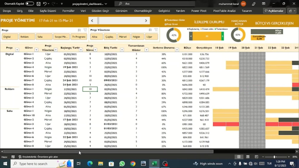The image size is (299, 168).
Task: Click horizontal scrollbar left arrow
Action: 2,152
